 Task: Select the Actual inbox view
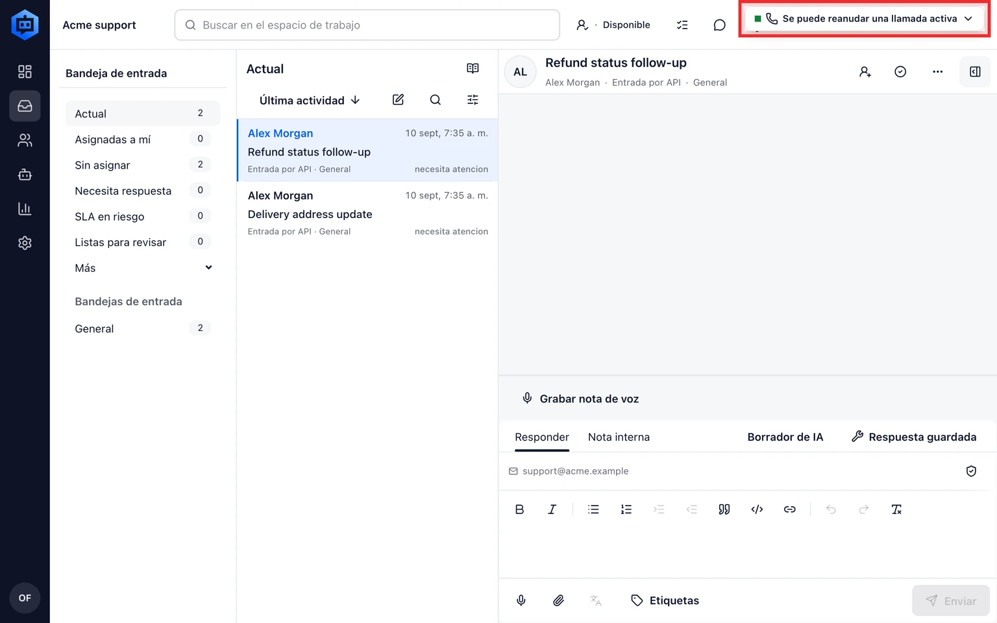click(143, 114)
